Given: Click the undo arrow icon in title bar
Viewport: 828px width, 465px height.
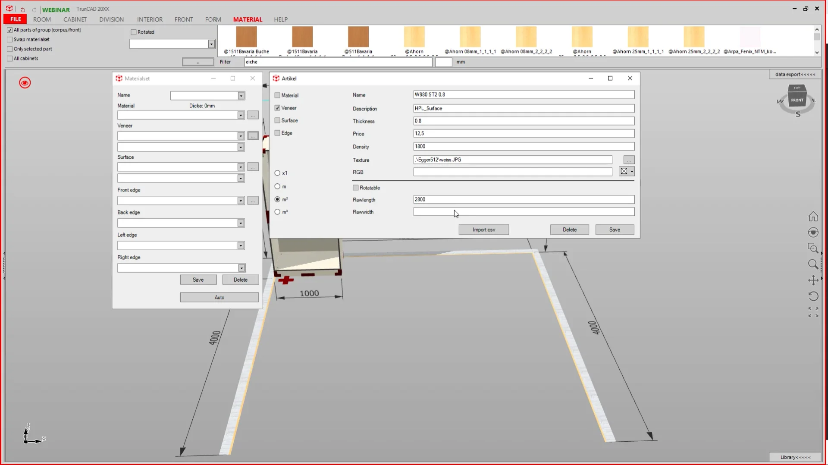Looking at the screenshot, I should pos(23,9).
